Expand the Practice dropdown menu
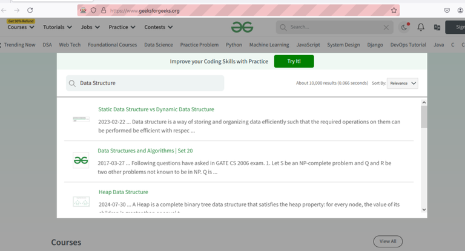 (x=122, y=27)
